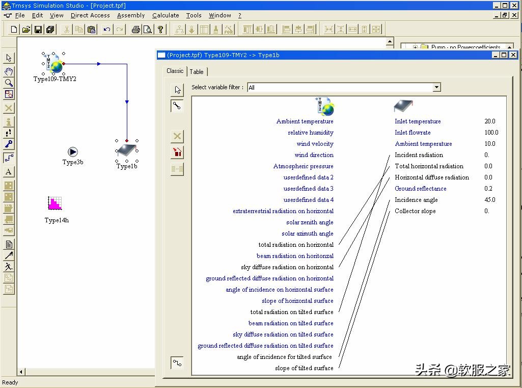This screenshot has width=522, height=388.
Task: Select the magnifier zoom tool
Action: tap(9, 82)
